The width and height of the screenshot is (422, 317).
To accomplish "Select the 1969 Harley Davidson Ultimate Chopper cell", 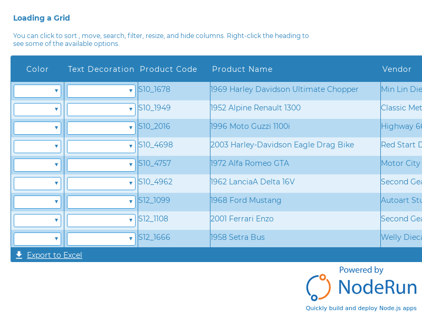I will pyautogui.click(x=284, y=89).
